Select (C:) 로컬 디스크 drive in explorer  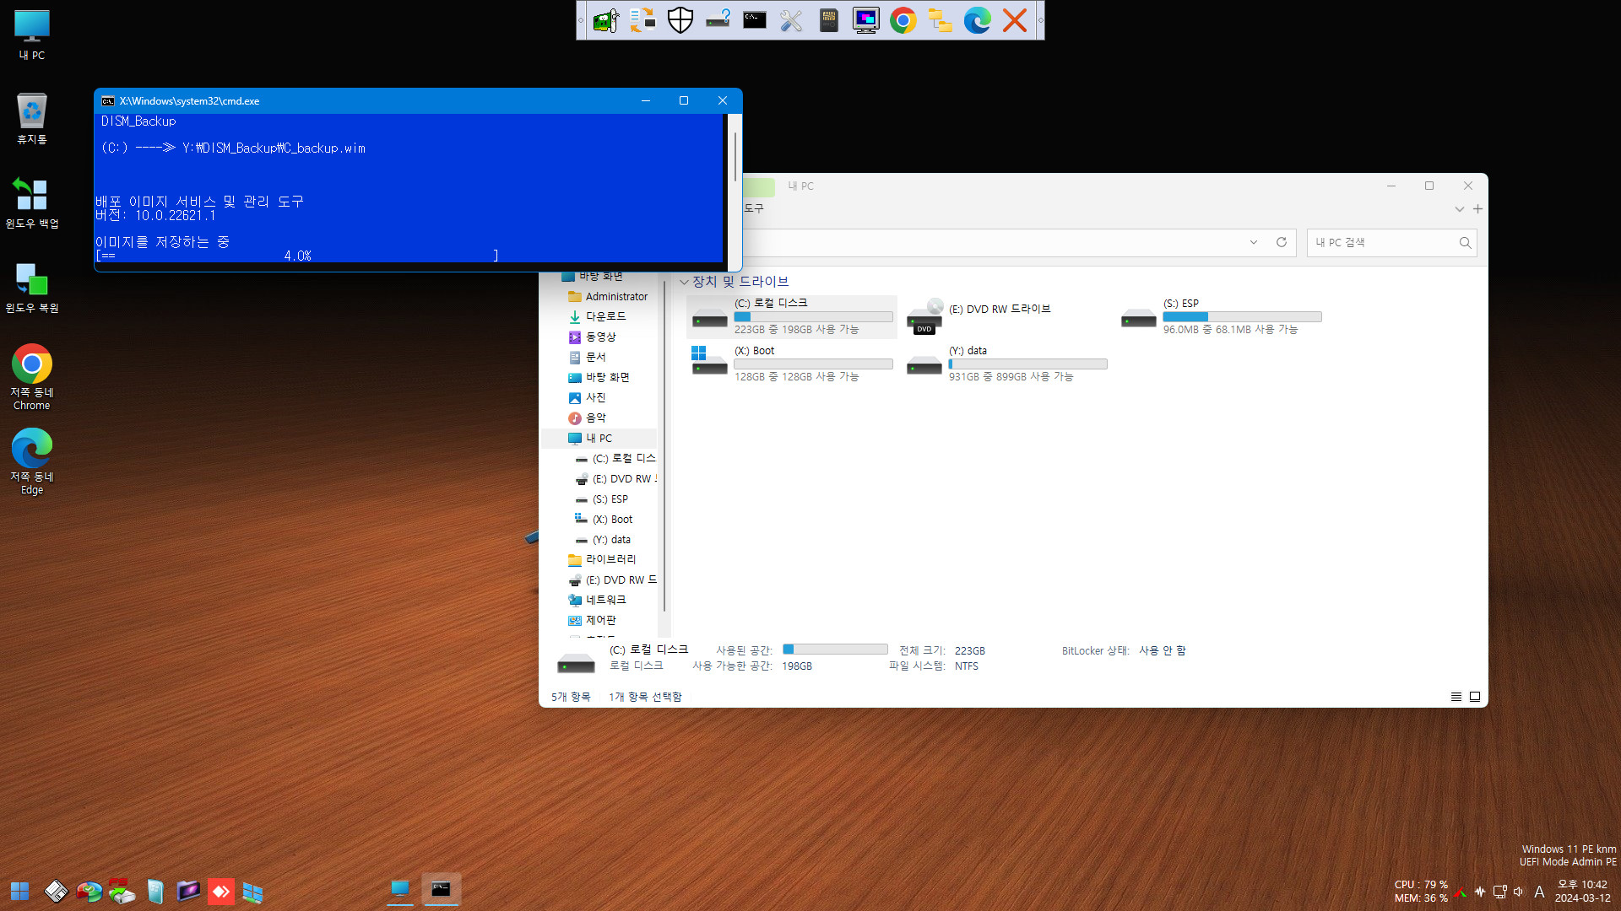tap(792, 316)
